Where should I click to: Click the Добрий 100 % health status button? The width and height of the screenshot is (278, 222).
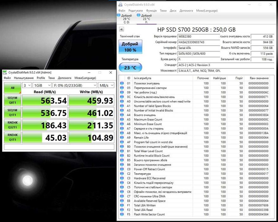[130, 47]
